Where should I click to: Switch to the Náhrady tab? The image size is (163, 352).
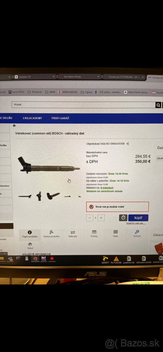point(73,234)
